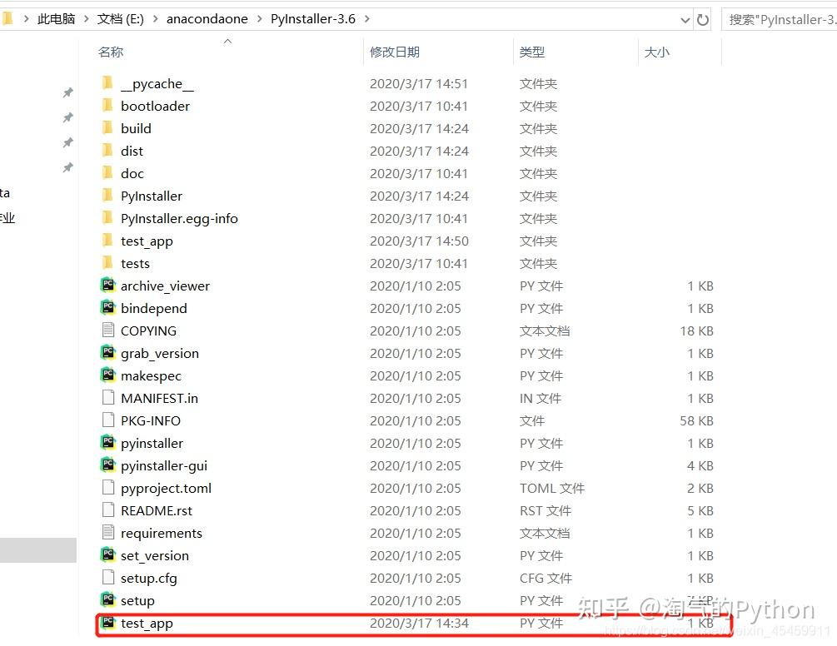The width and height of the screenshot is (837, 646).
Task: Click the refresh icon in the address bar
Action: (702, 18)
